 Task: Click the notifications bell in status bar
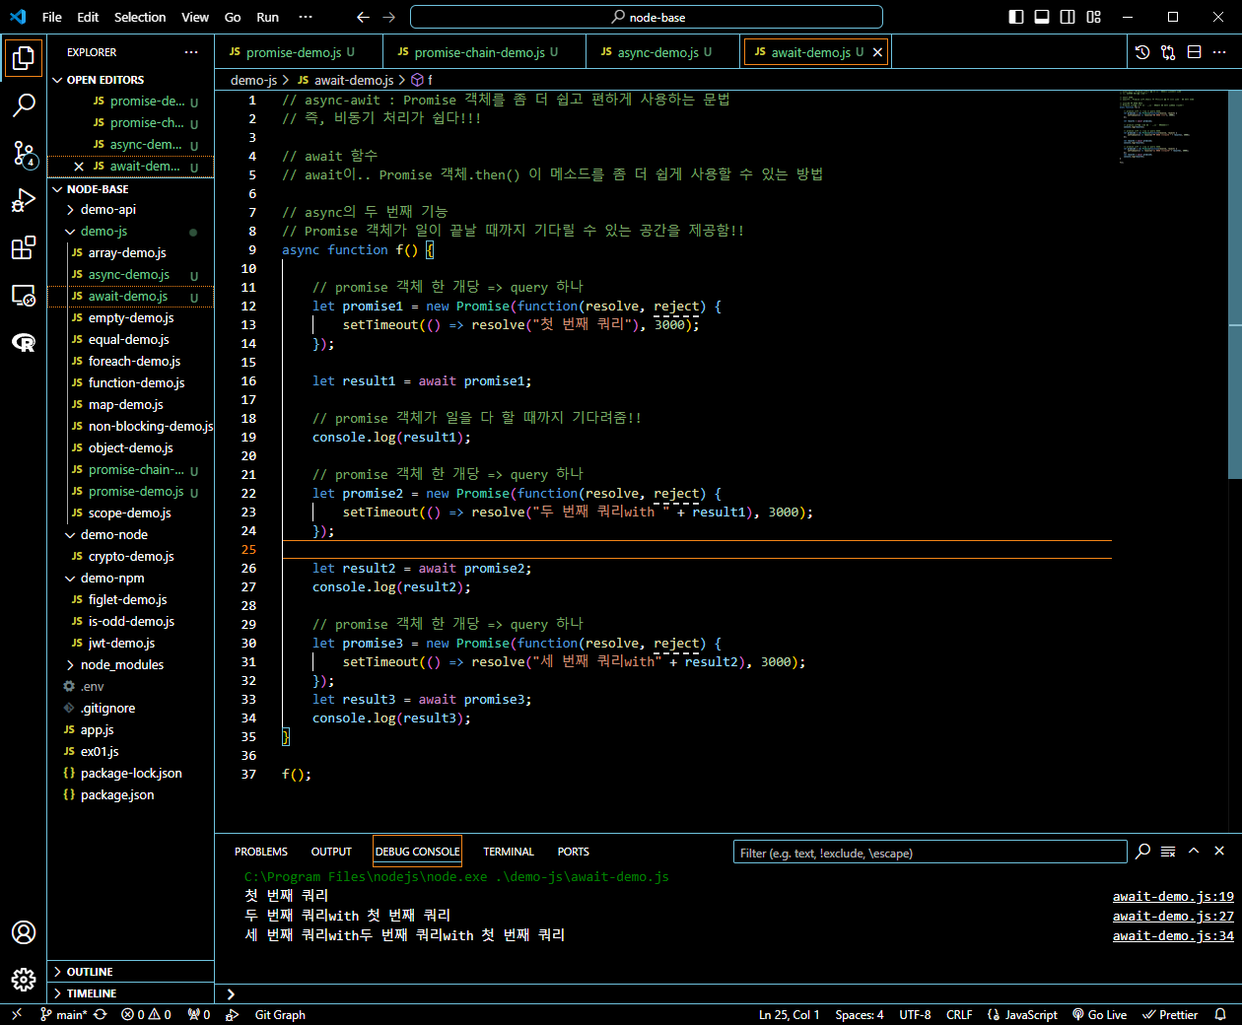(1220, 1014)
